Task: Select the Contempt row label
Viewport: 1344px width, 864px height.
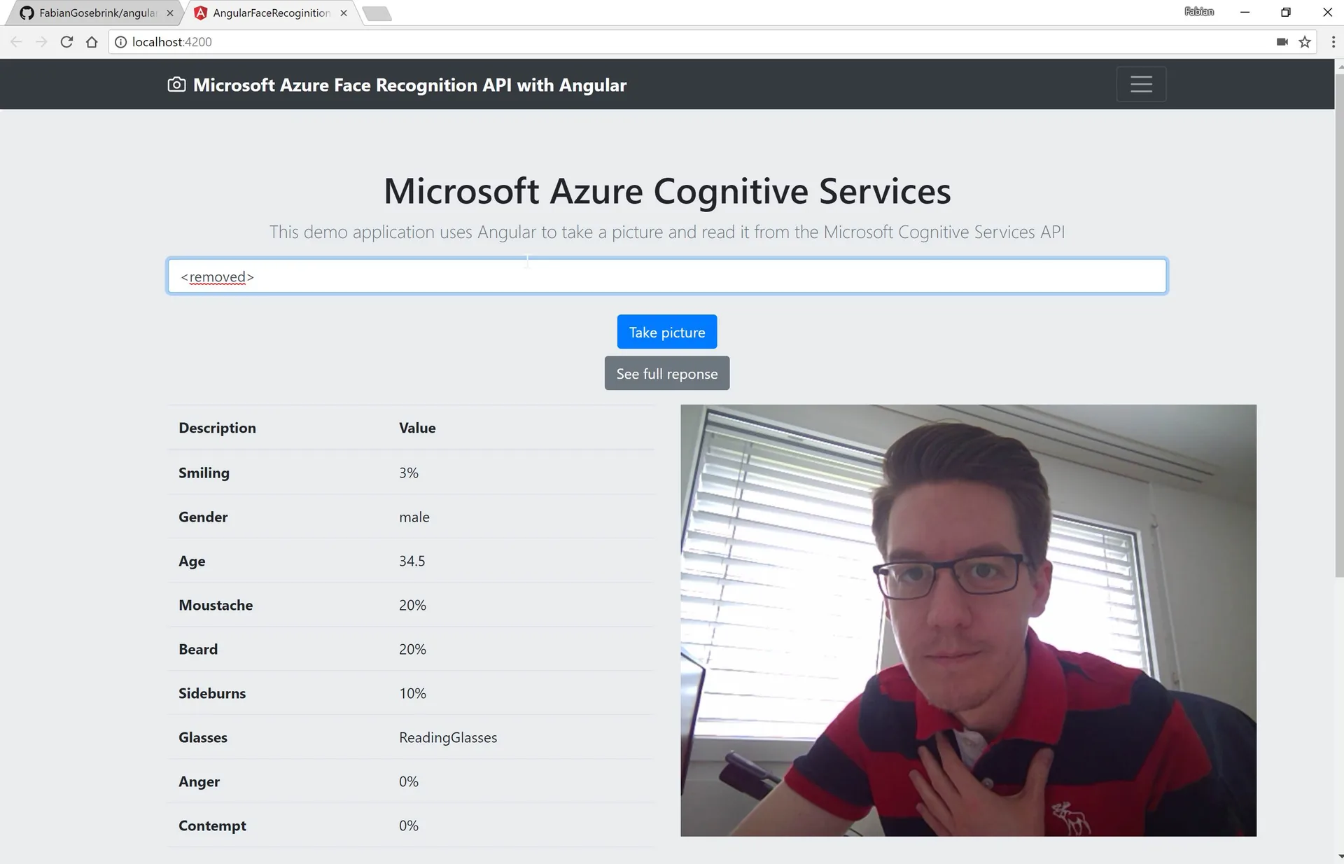Action: (212, 825)
